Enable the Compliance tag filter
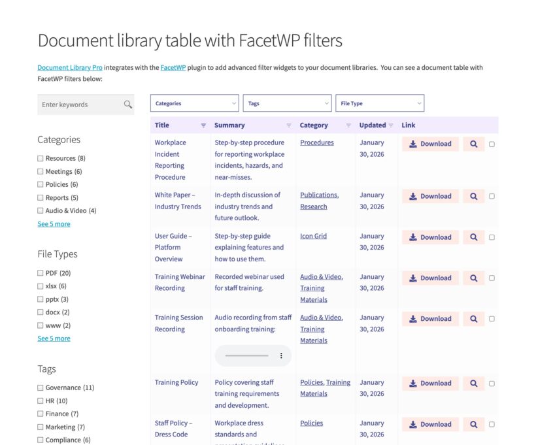 (x=41, y=440)
